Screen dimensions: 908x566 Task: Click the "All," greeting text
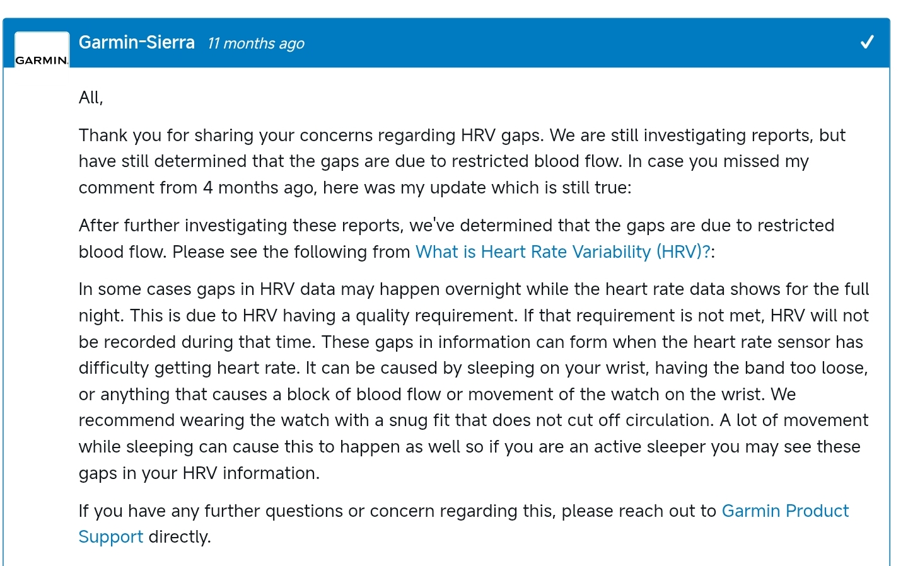click(x=91, y=98)
